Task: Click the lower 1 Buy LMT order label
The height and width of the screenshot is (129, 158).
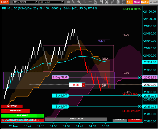Action: [60, 107]
